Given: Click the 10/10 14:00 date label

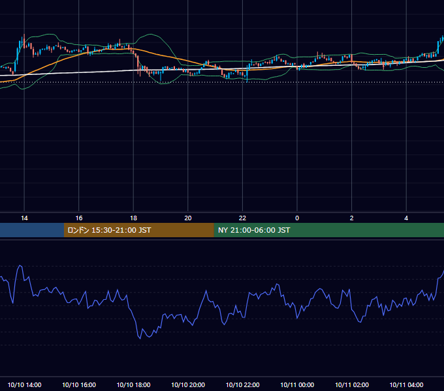Looking at the screenshot, I should [24, 384].
